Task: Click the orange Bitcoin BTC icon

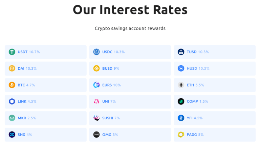Action: [12, 85]
